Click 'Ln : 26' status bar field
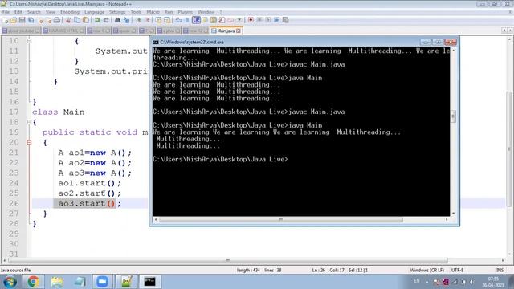The image size is (514, 289). pyautogui.click(x=318, y=271)
